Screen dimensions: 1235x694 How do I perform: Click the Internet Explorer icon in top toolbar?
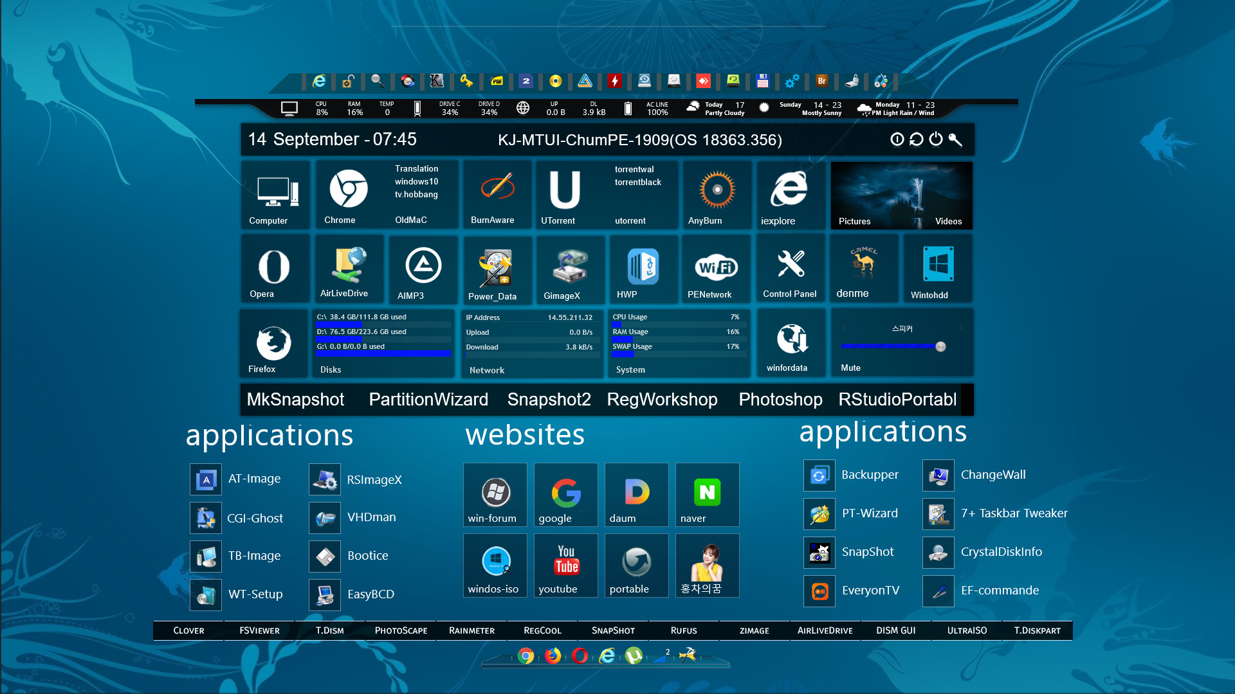click(x=319, y=81)
